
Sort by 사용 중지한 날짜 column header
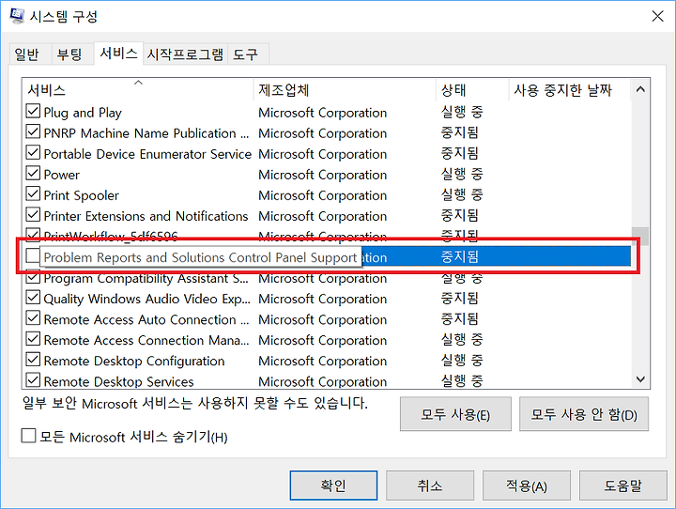click(x=570, y=90)
